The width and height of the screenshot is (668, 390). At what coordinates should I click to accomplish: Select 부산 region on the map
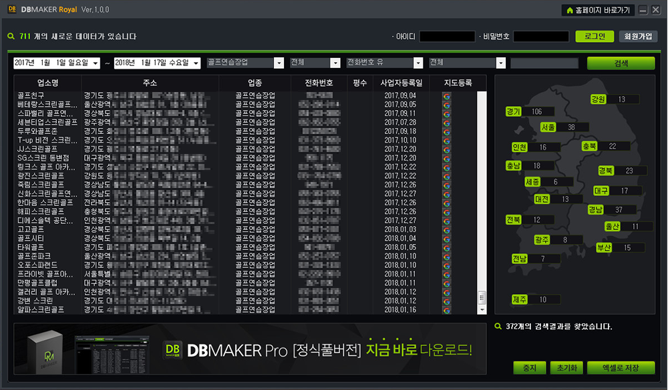point(604,247)
